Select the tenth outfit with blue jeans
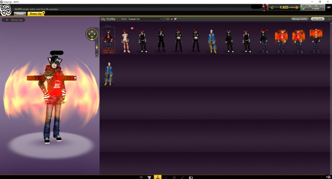Image resolution: width=332 pixels, height=179 pixels. click(264, 41)
